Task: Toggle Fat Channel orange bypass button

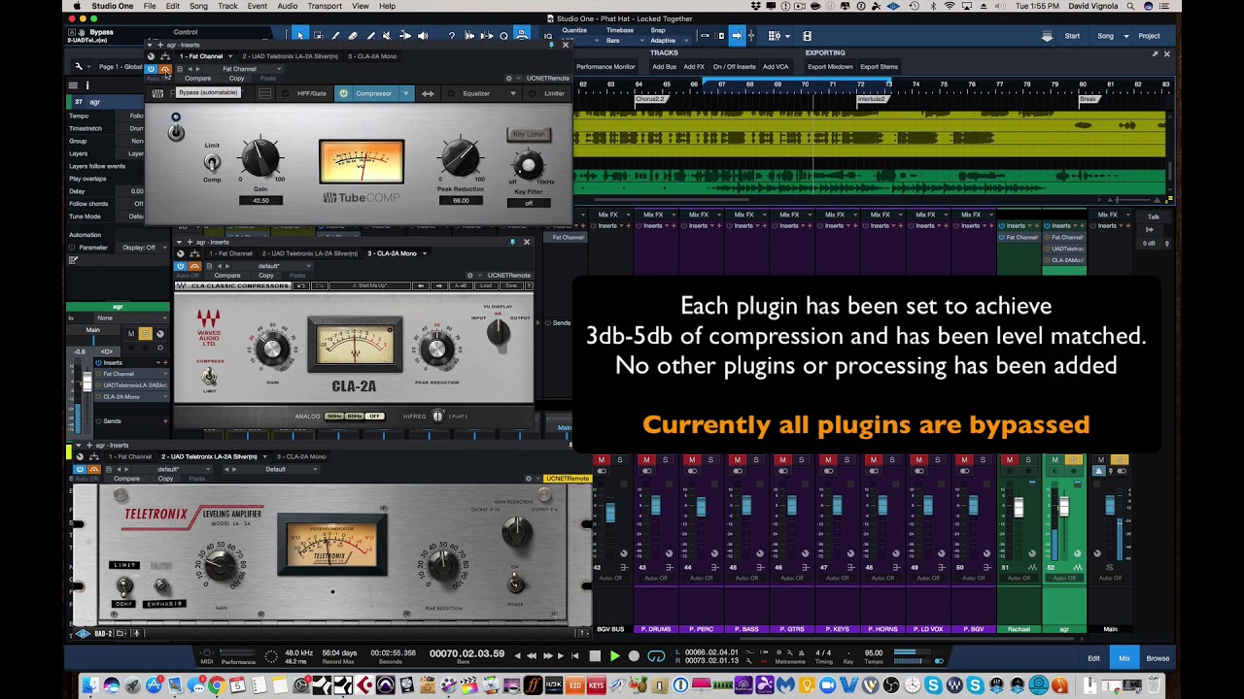Action: (x=164, y=69)
